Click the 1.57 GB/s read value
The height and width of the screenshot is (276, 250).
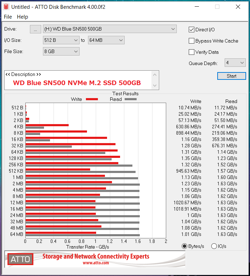227,171
